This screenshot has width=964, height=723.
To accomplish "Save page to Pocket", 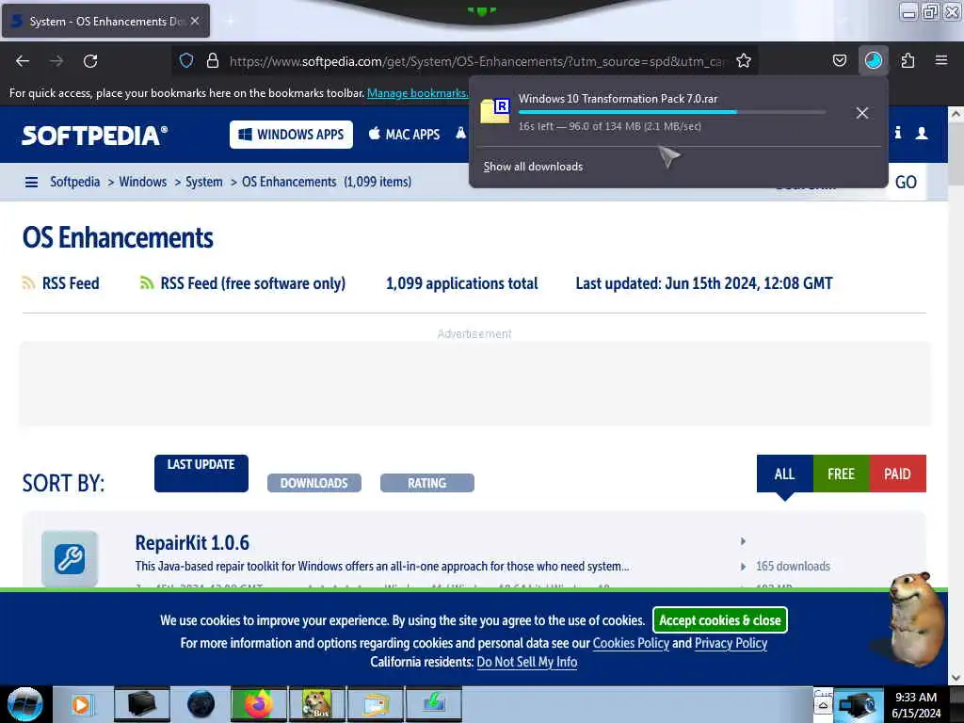I will pos(839,60).
